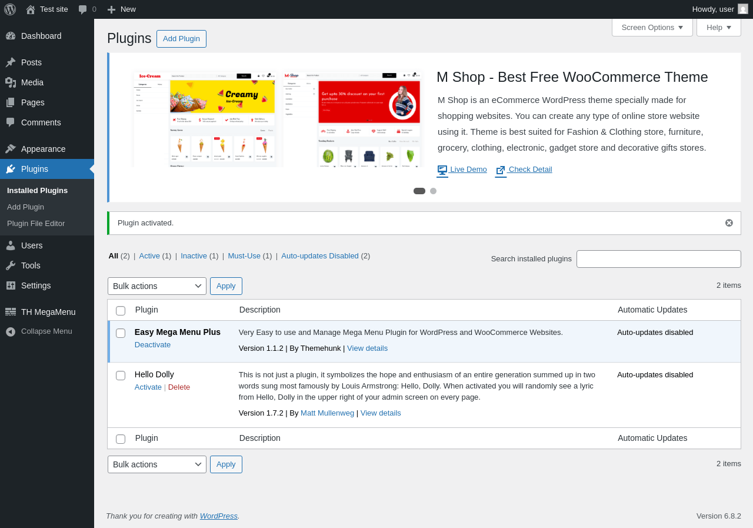Check the Easy Mega Menu Plus checkbox
The width and height of the screenshot is (753, 528).
click(121, 333)
